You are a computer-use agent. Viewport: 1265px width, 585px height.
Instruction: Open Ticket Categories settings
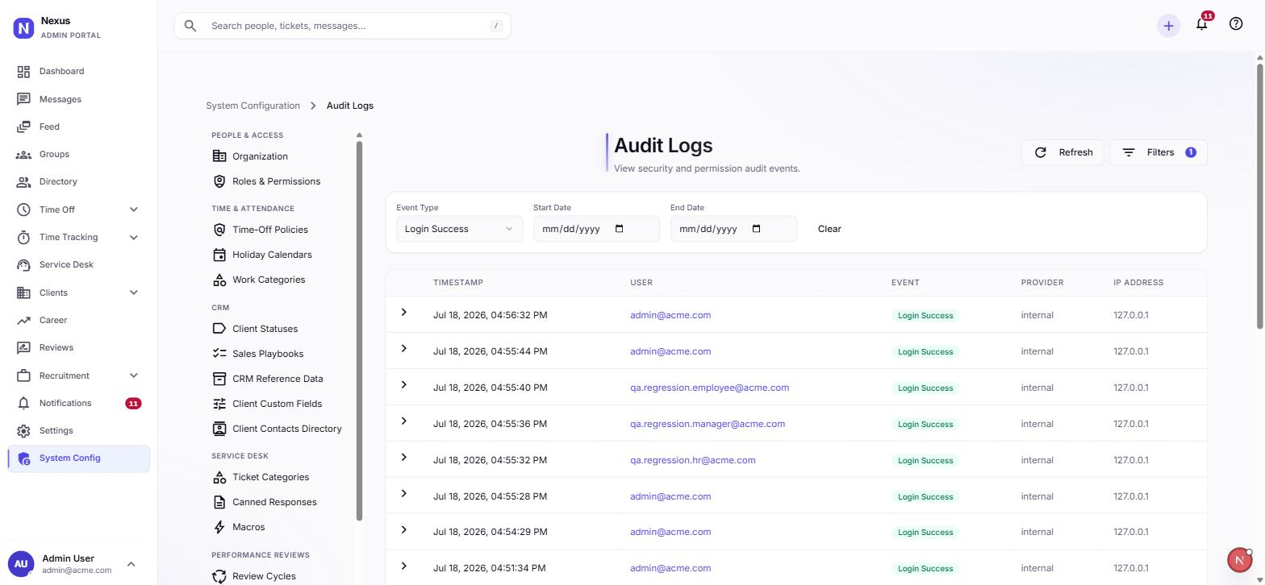coord(270,477)
